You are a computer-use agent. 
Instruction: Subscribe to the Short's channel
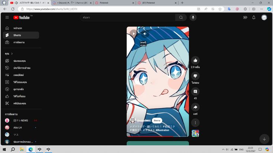tap(157, 120)
